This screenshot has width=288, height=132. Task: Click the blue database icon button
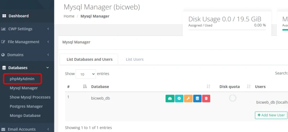coord(197,99)
